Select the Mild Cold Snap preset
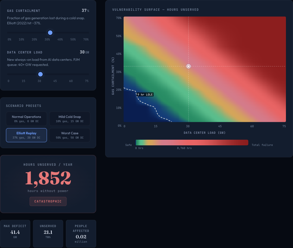 coord(70,118)
